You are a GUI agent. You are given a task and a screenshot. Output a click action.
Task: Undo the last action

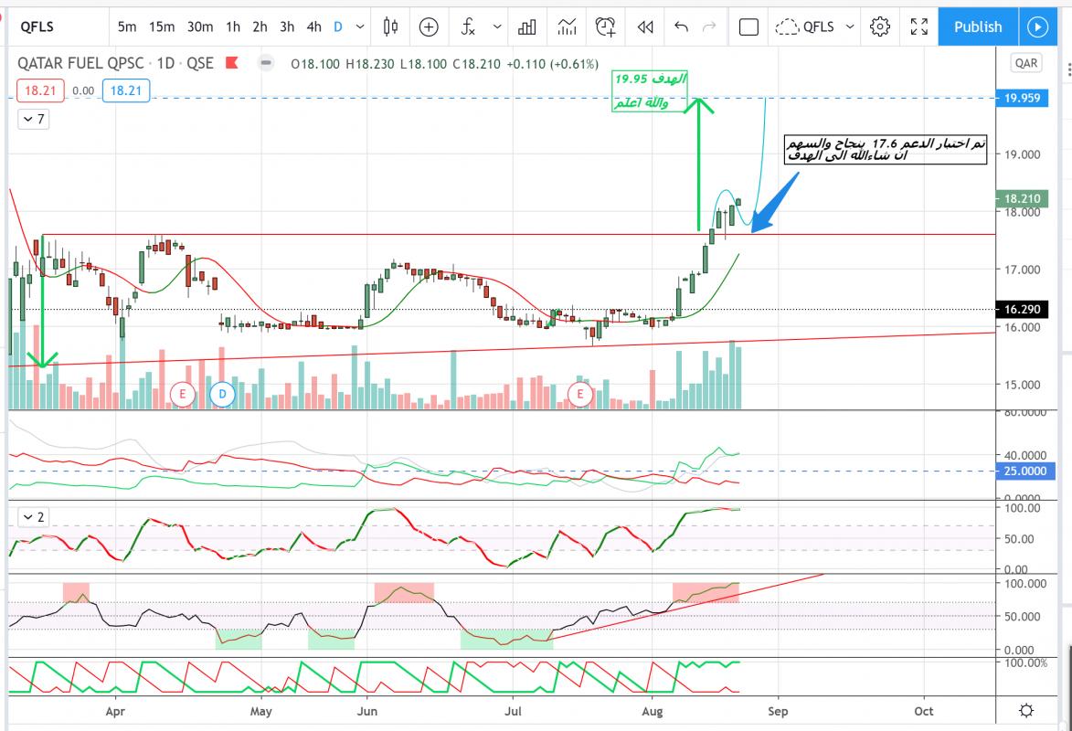(x=681, y=26)
